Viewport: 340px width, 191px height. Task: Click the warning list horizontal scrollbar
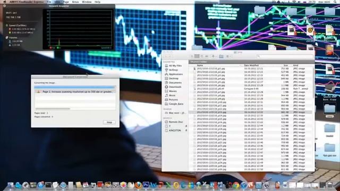click(x=53, y=108)
